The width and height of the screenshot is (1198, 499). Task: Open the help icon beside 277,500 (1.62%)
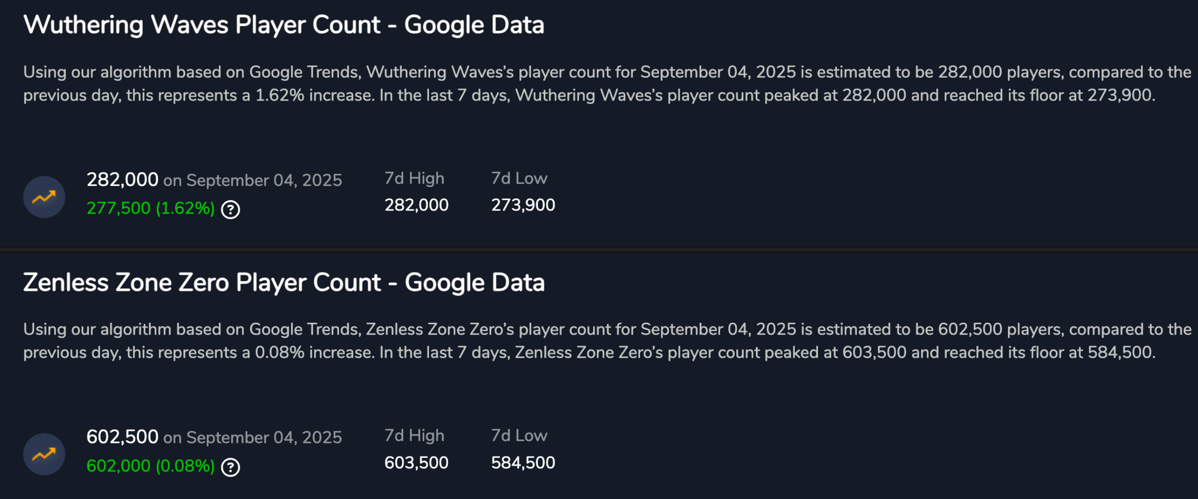click(231, 209)
